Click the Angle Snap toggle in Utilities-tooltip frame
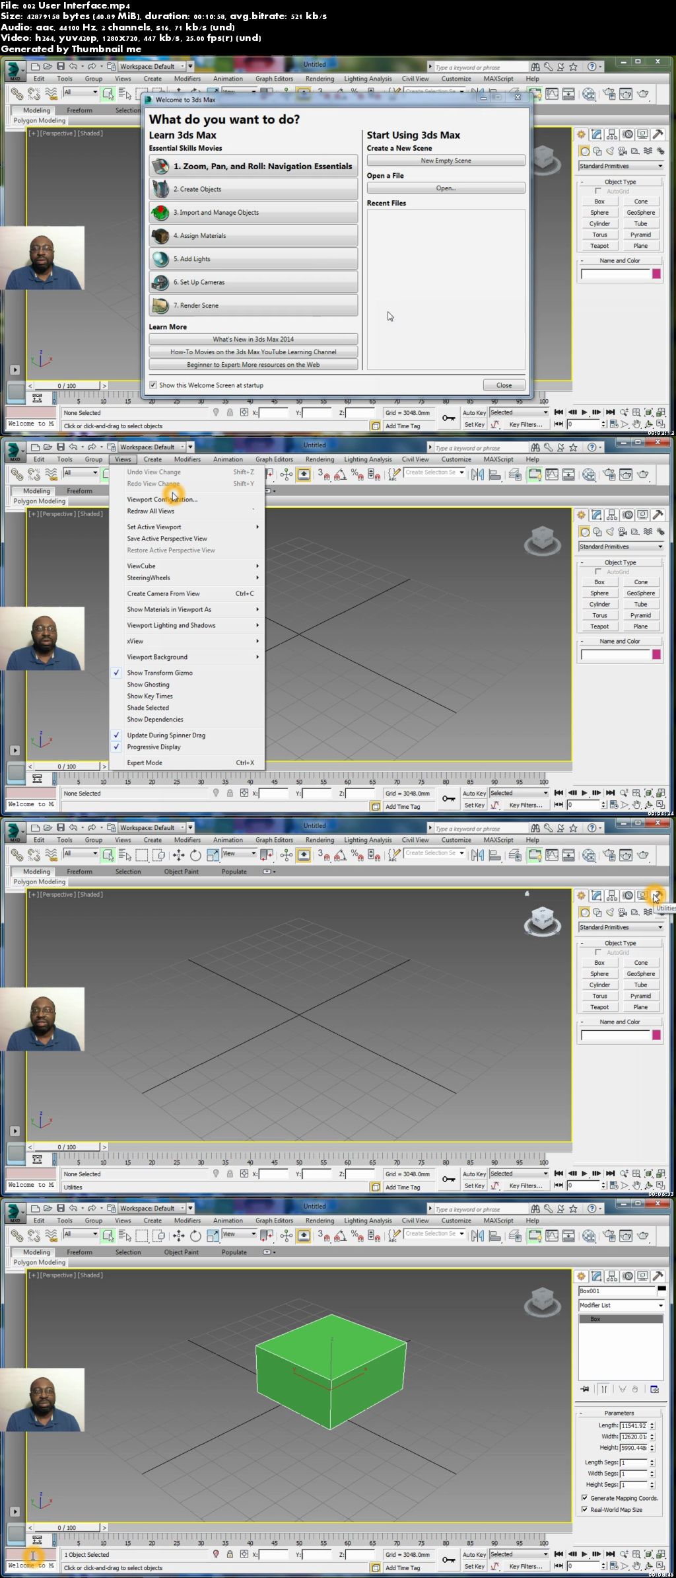Viewport: 676px width, 1578px height. pos(341,855)
